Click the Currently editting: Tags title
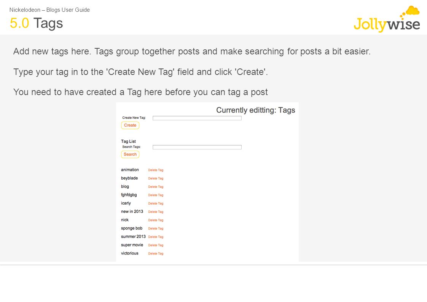 pyautogui.click(x=256, y=110)
